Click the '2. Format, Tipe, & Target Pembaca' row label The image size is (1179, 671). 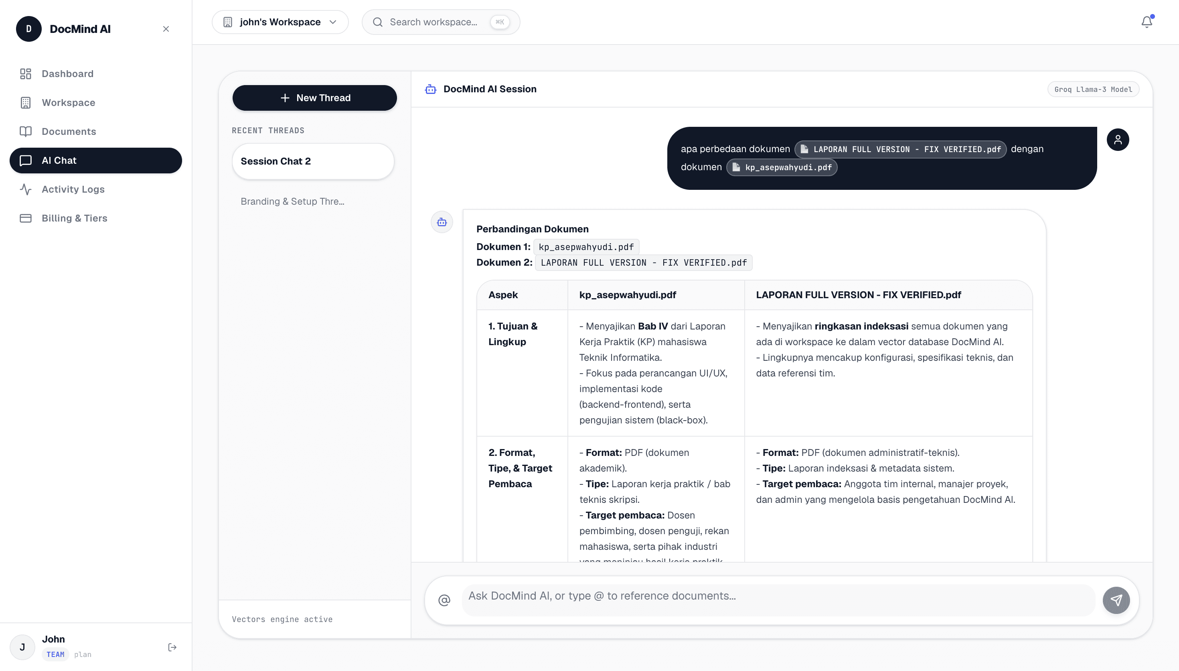click(x=520, y=468)
